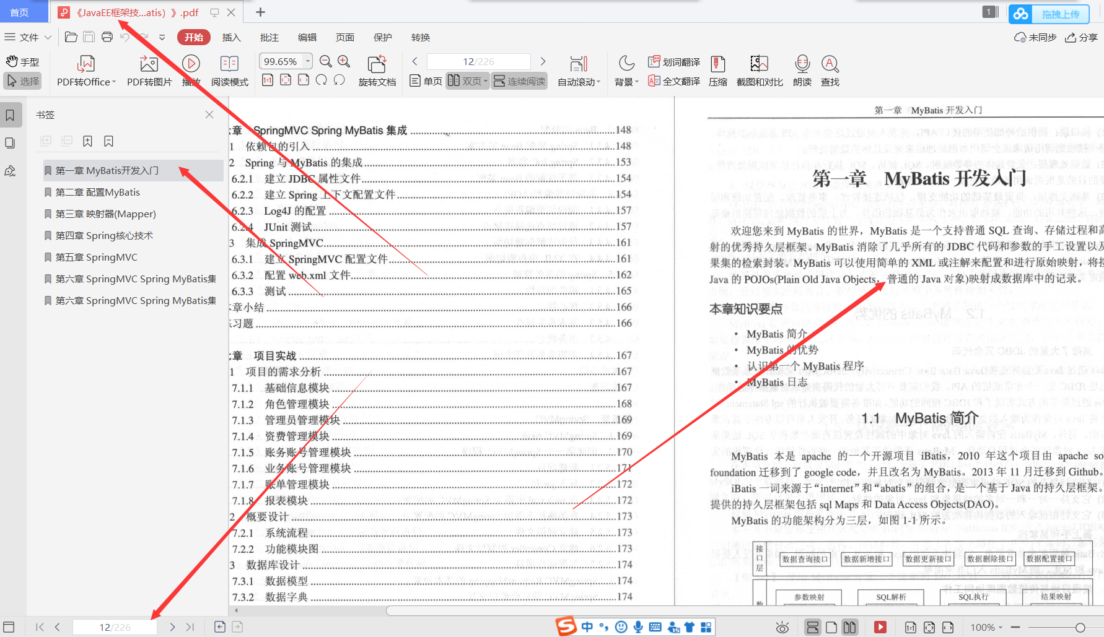Go to next page arrow in ribbon
Screen dimensions: 1104x637
(543, 61)
